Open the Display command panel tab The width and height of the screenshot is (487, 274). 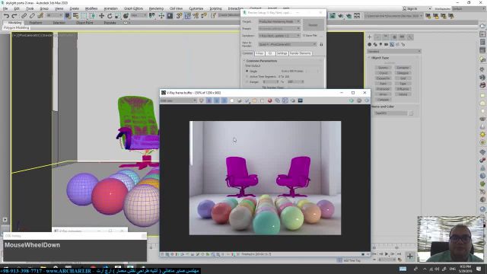tap(403, 37)
